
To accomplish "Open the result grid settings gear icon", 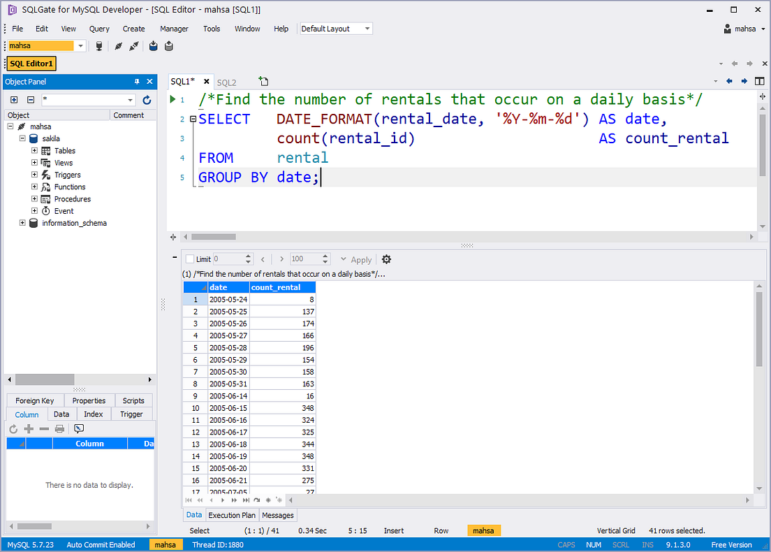I will point(385,259).
